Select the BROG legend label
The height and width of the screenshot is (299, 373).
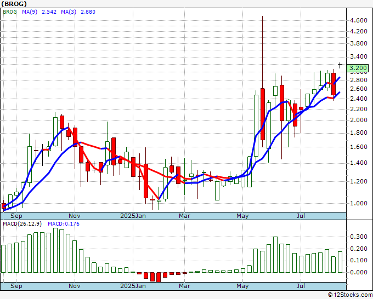tap(10, 12)
